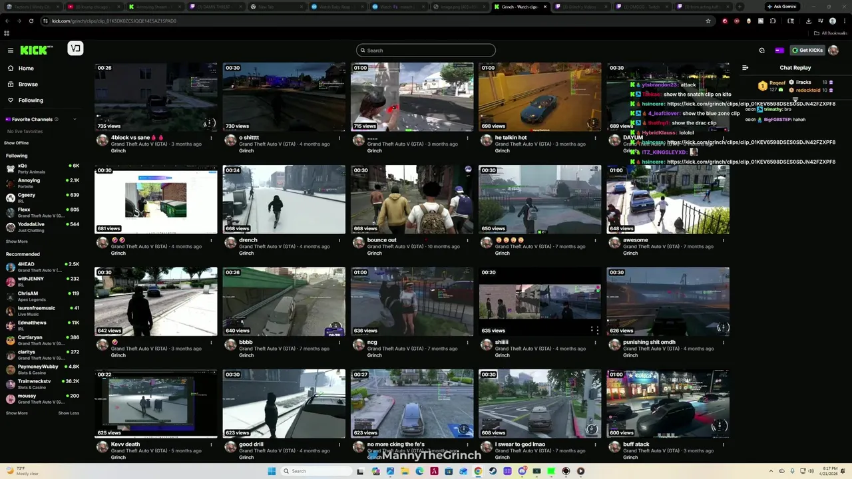Switch to the 'Grinch - Watch clips' tab
This screenshot has width=852, height=479.
pos(521,7)
